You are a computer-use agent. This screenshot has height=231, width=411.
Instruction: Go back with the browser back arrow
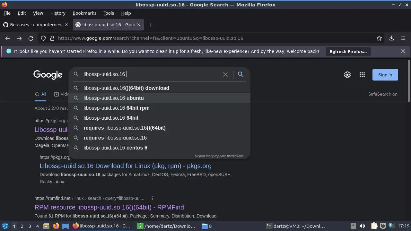coord(8,38)
